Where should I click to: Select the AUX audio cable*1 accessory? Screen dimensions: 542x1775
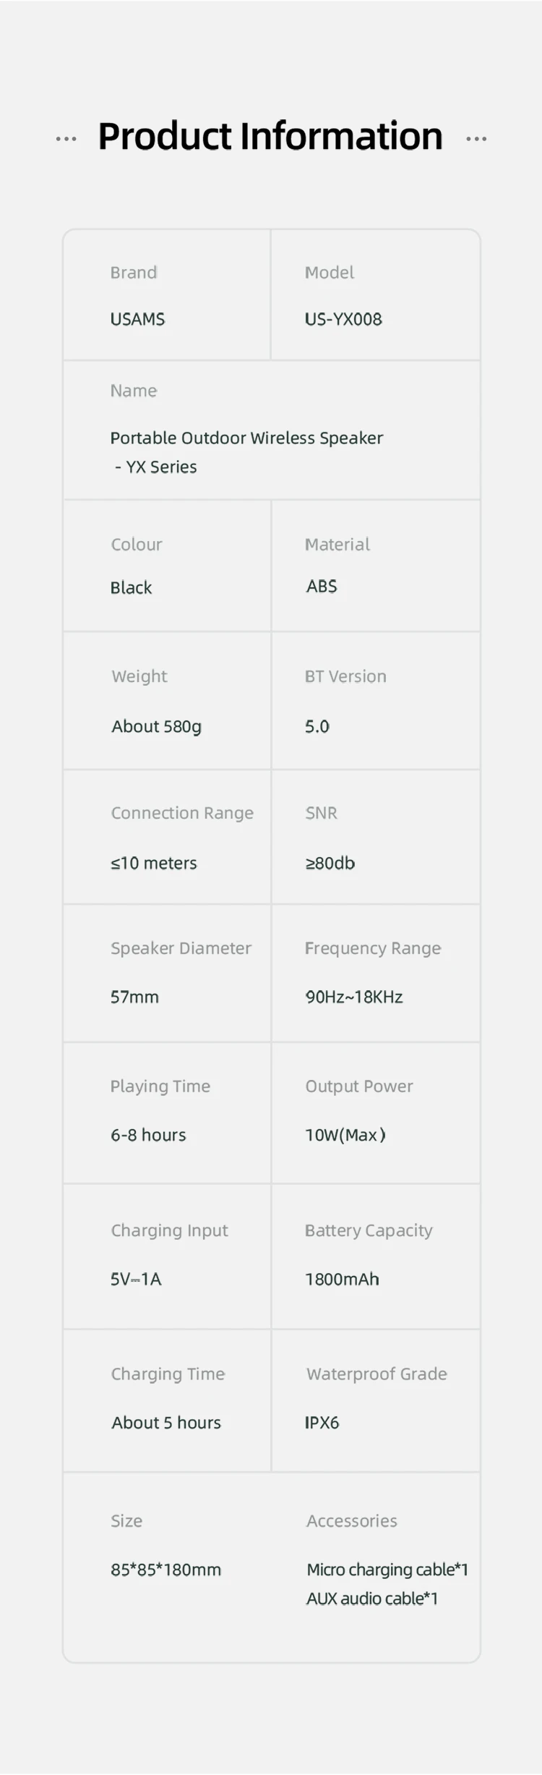(x=371, y=1599)
